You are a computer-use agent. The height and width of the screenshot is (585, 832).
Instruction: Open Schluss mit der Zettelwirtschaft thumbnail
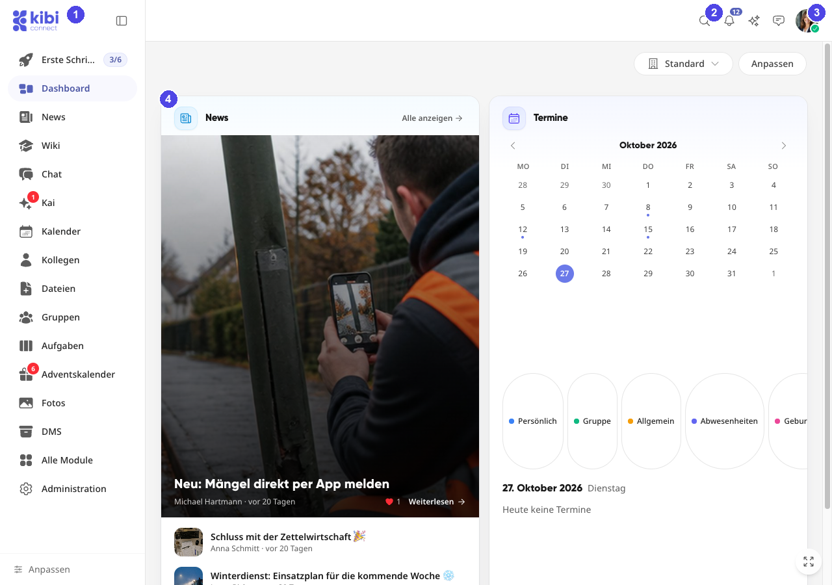tap(188, 542)
